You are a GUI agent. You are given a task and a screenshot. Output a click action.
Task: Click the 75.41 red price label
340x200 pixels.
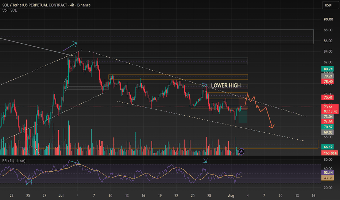328,97
